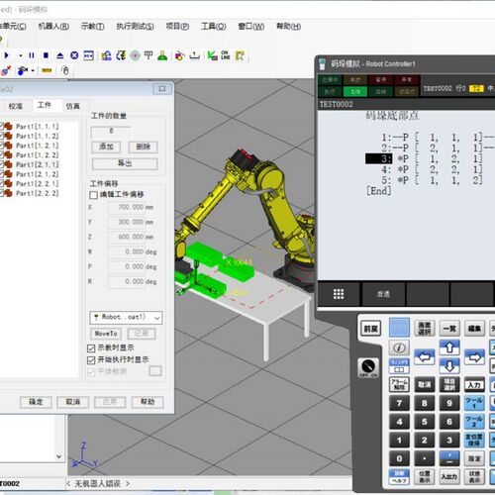Click the eject-style triangle toolbar icon
The height and width of the screenshot is (495, 495).
tap(60, 55)
